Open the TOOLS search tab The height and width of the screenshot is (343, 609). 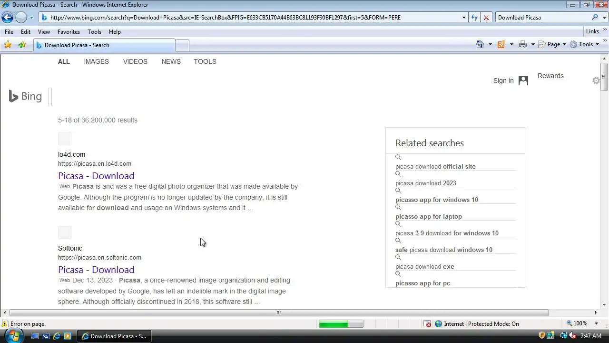(205, 61)
